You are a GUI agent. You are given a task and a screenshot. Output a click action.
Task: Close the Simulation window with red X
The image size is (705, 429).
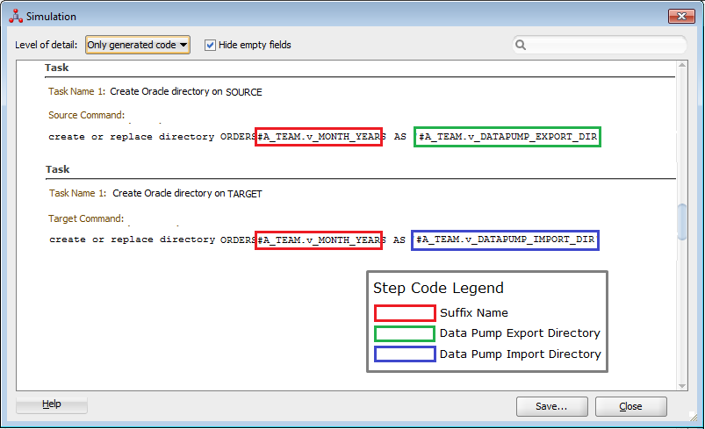681,17
